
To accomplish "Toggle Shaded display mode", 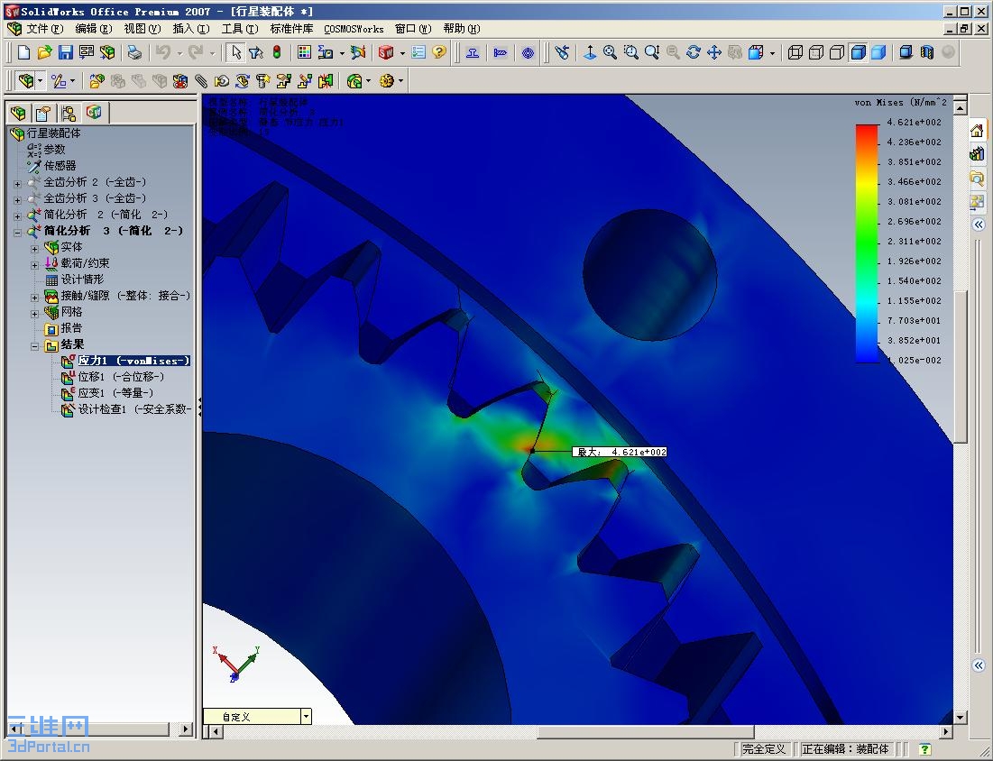I will pyautogui.click(x=879, y=52).
